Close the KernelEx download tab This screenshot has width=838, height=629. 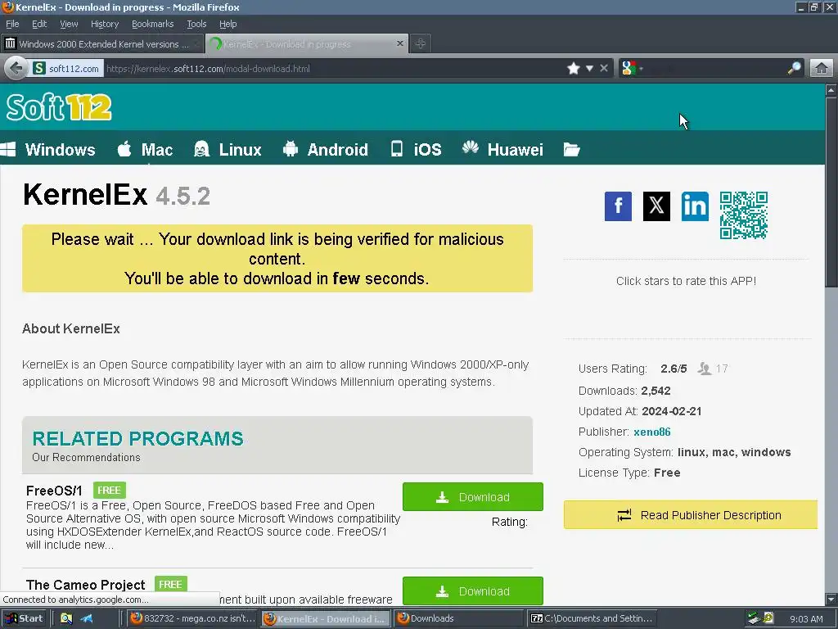[x=399, y=43]
